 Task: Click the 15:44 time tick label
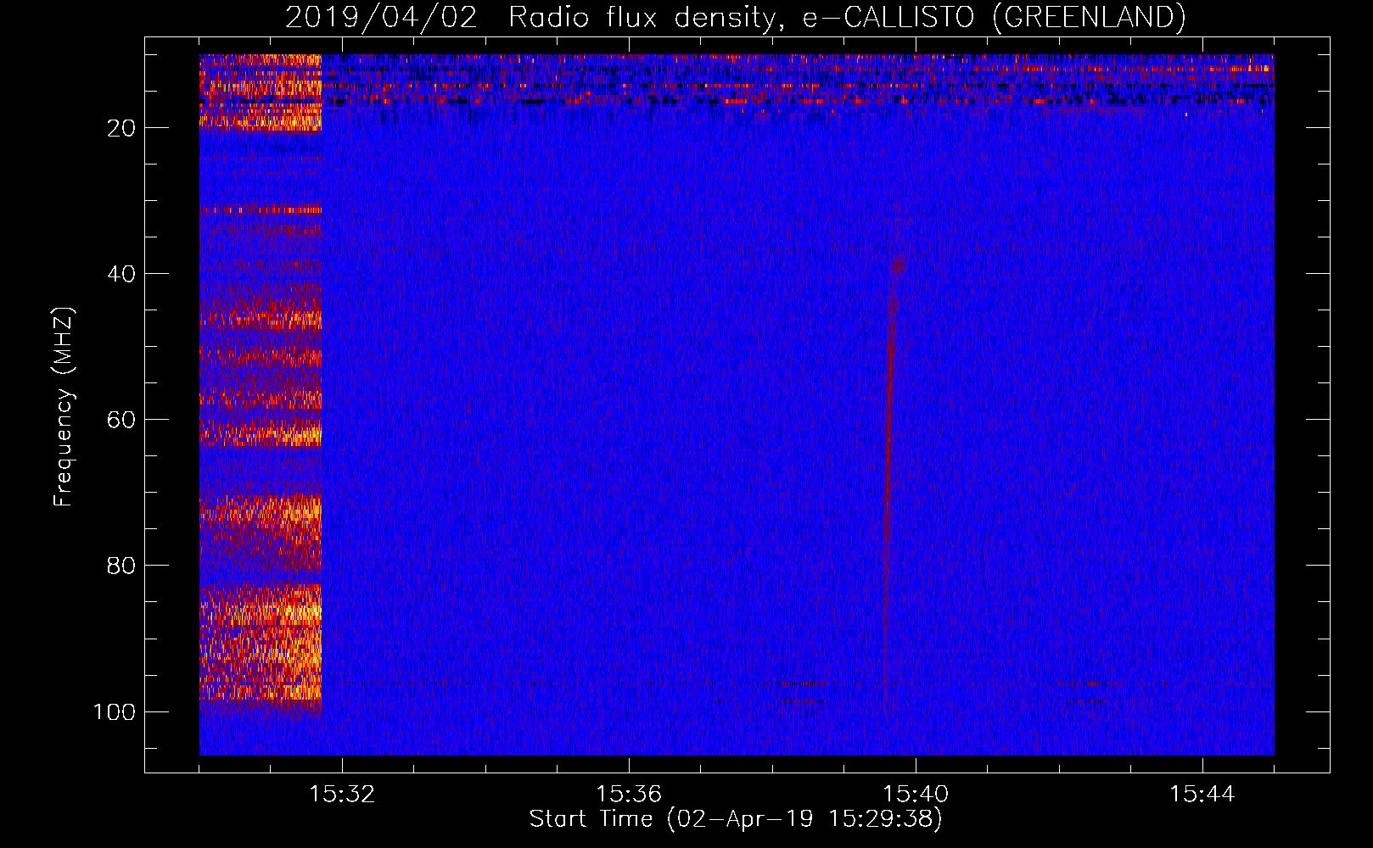click(x=1202, y=794)
